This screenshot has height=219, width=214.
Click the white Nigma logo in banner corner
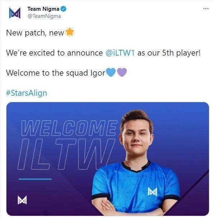[22, 200]
